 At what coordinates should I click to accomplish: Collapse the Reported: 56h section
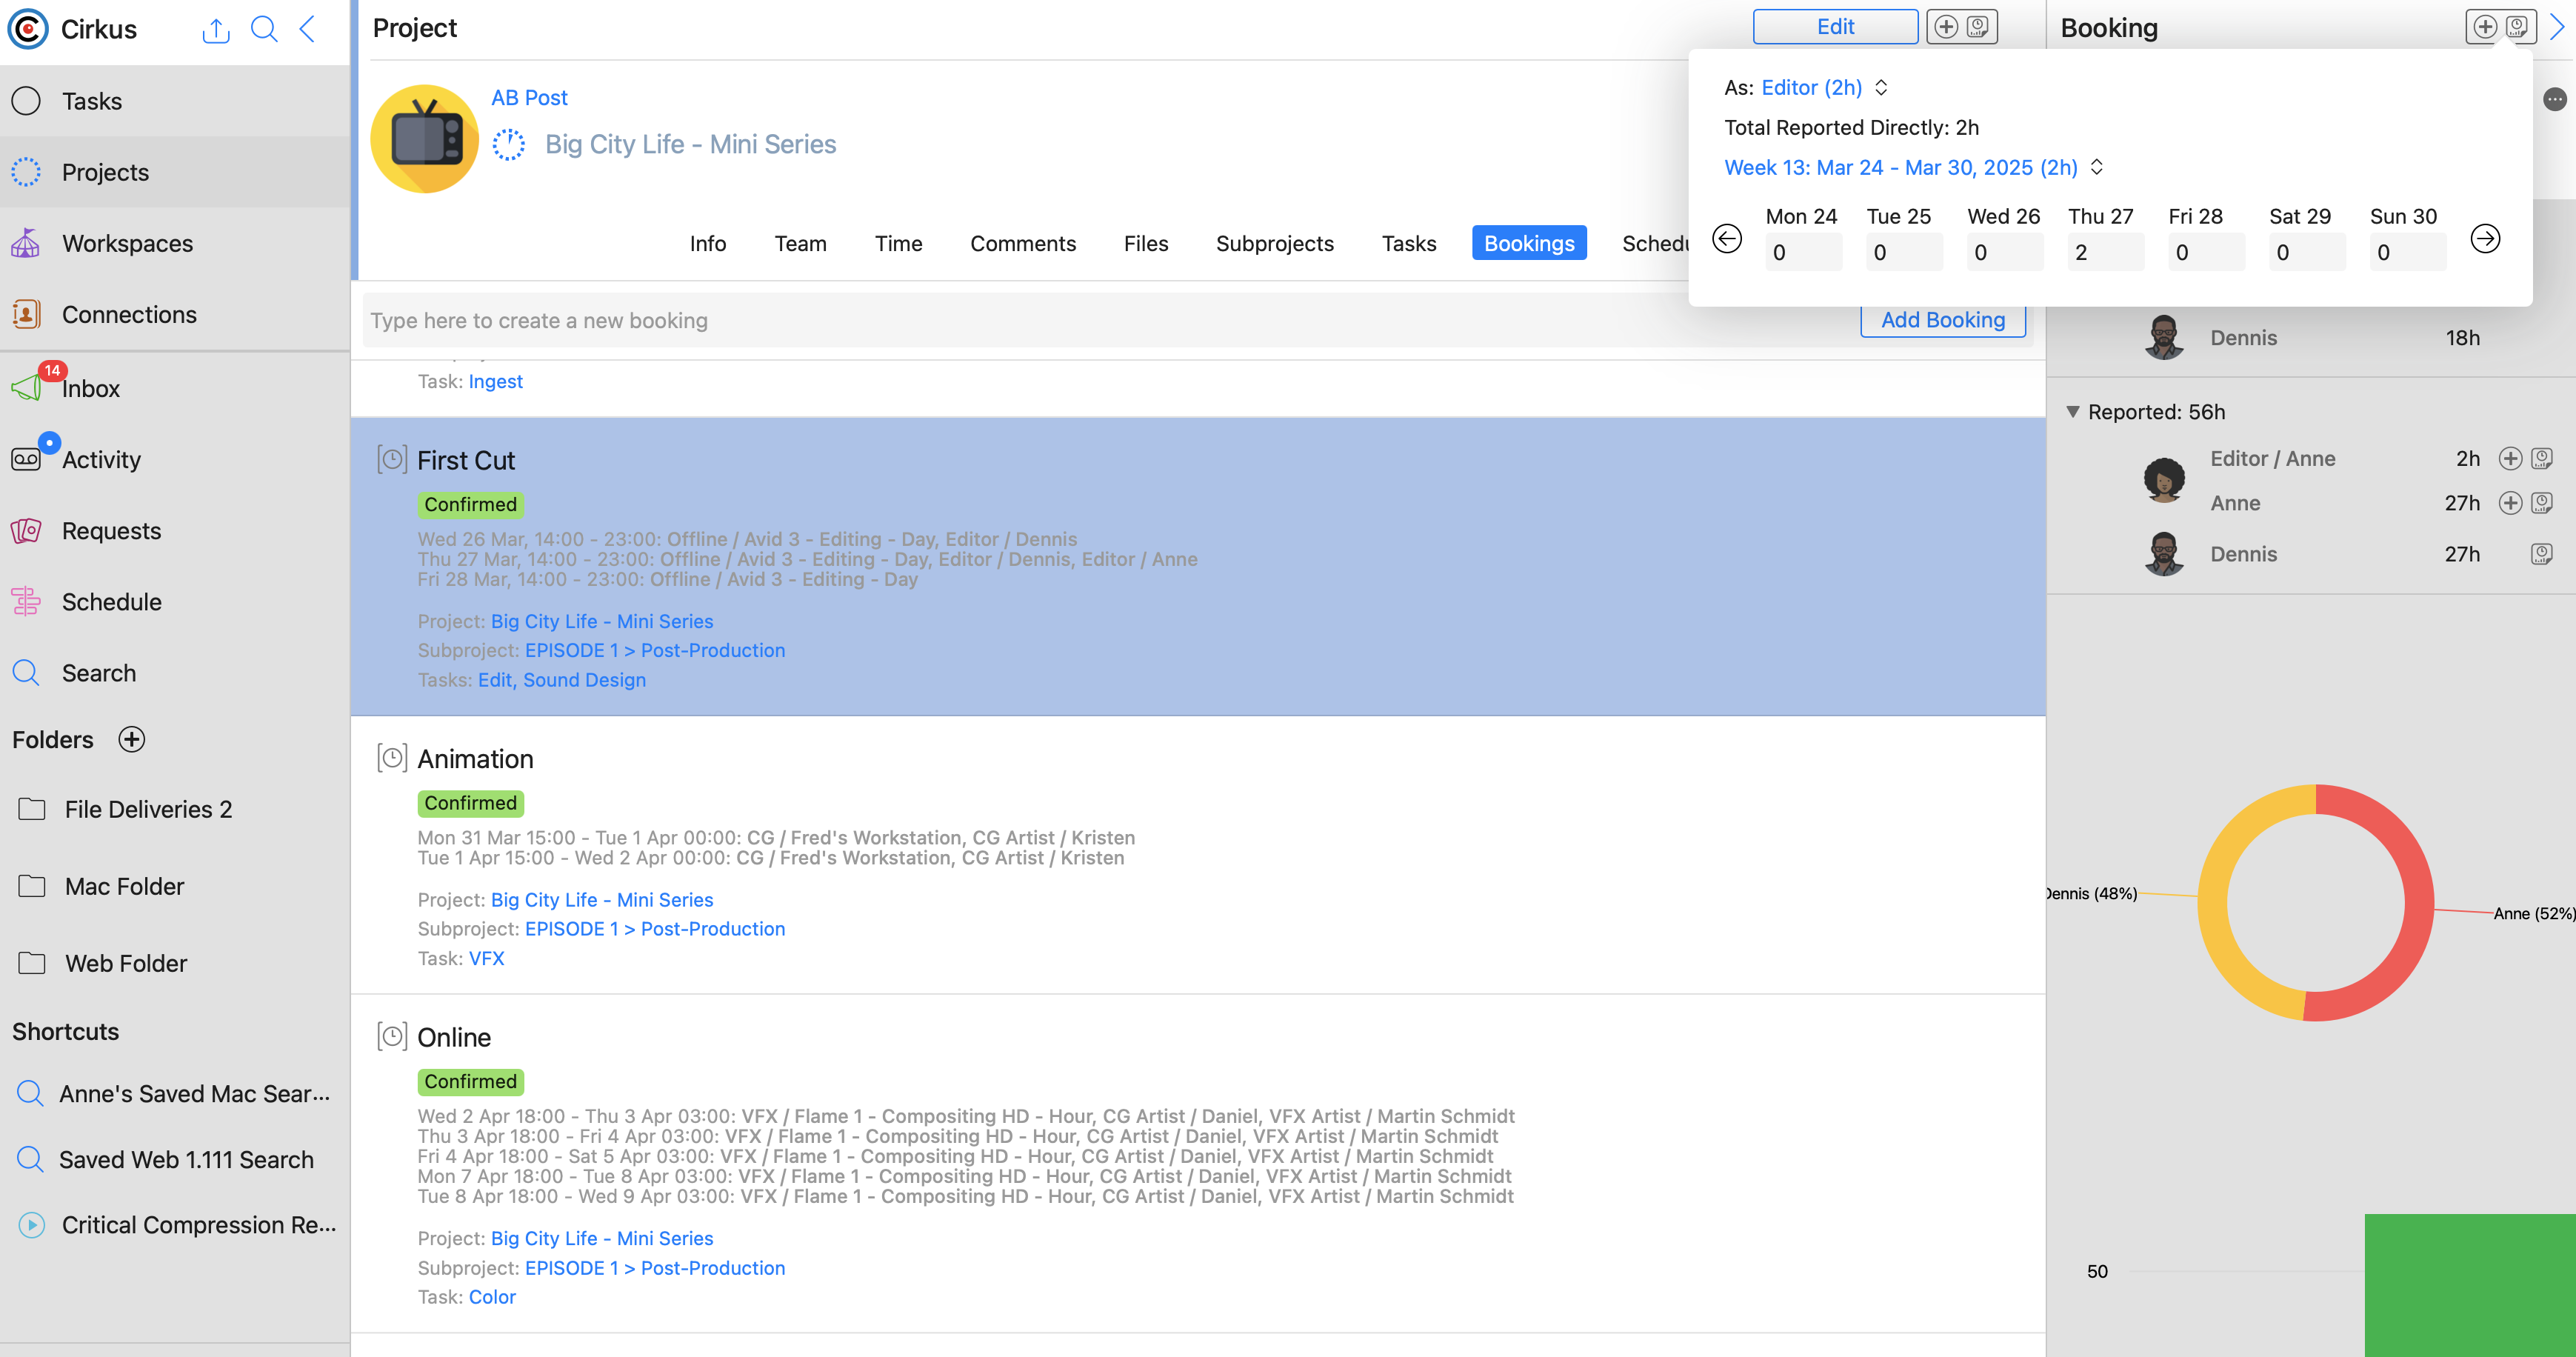(x=2073, y=412)
